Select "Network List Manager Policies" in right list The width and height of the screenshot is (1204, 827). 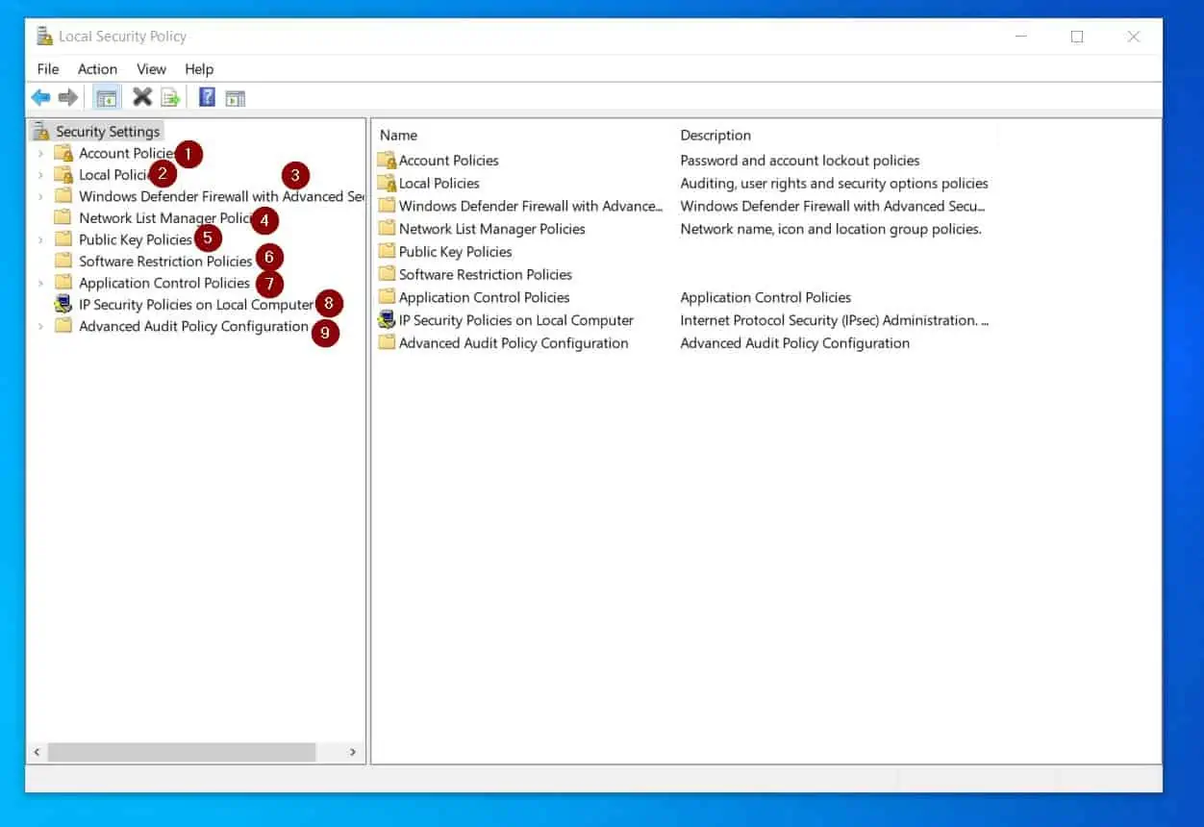tap(491, 229)
